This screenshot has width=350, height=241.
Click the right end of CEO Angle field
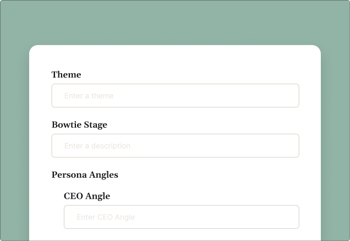289,217
